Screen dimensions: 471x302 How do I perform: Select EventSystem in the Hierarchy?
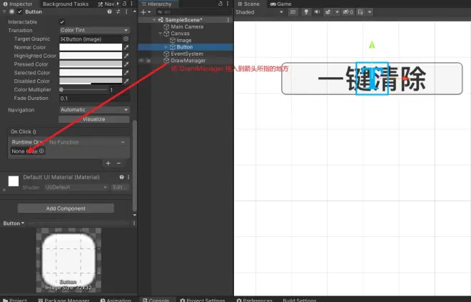click(186, 54)
